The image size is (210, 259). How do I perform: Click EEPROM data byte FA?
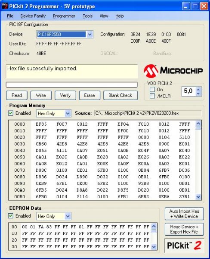(x=41, y=227)
